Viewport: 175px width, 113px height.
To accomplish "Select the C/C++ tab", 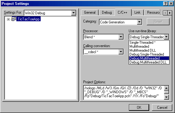I will (x=123, y=12).
